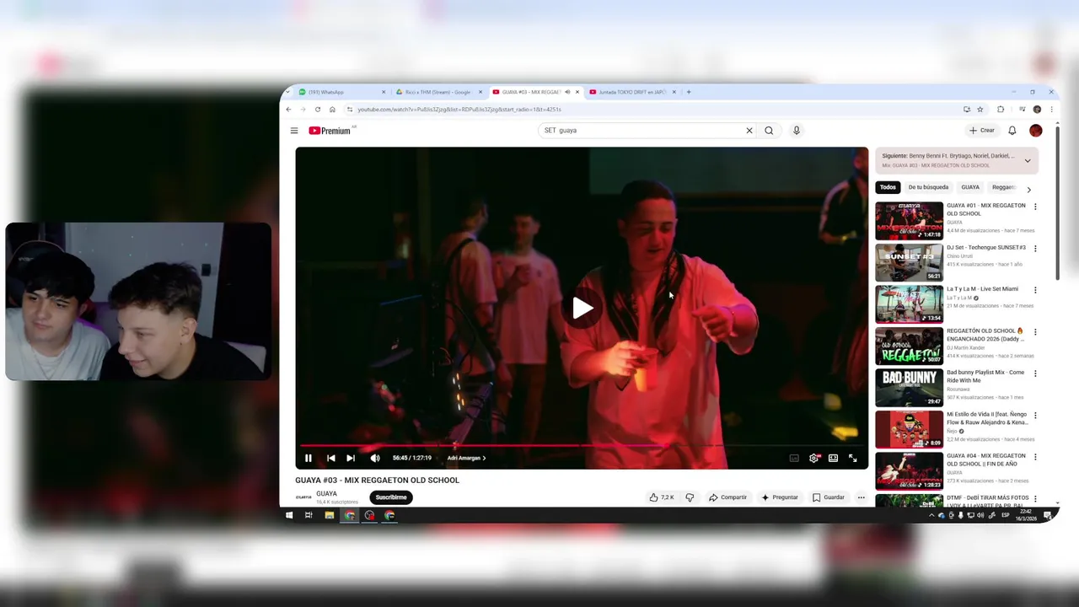Open a new browser tab
1079x607 pixels.
pyautogui.click(x=689, y=92)
